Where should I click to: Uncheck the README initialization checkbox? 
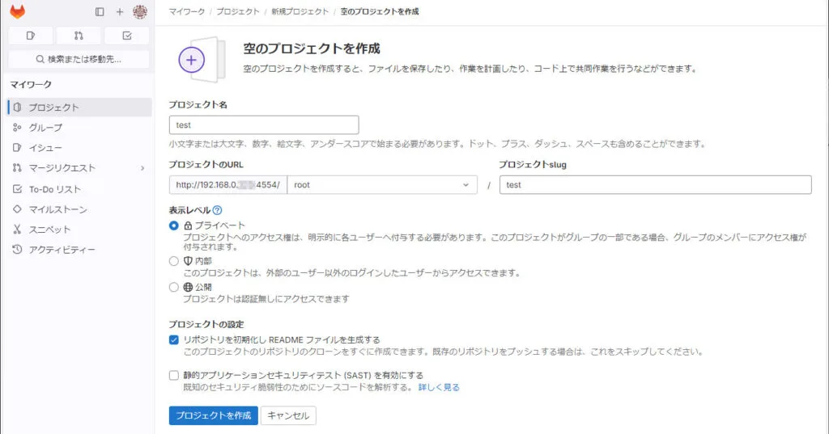pos(173,339)
